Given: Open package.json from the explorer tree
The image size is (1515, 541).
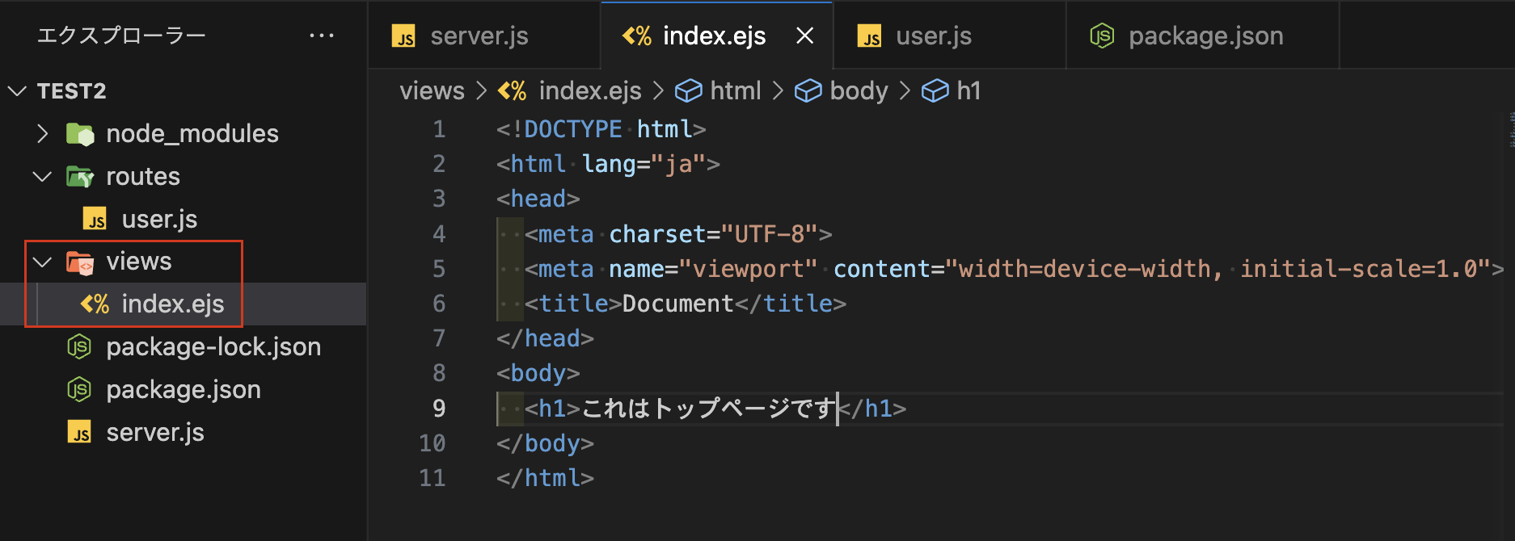Looking at the screenshot, I should click(184, 390).
